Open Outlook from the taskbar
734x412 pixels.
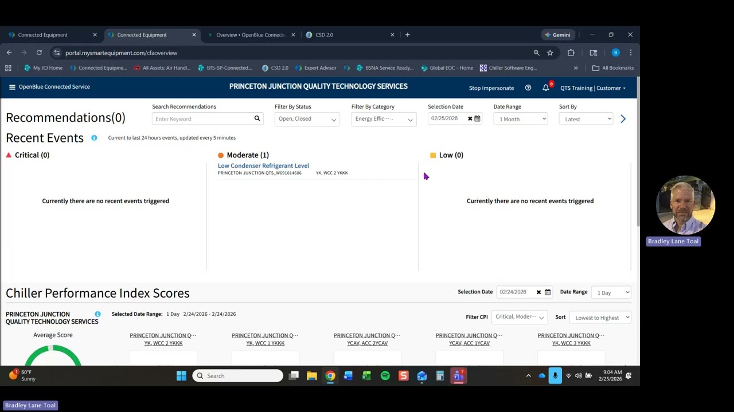[422, 376]
